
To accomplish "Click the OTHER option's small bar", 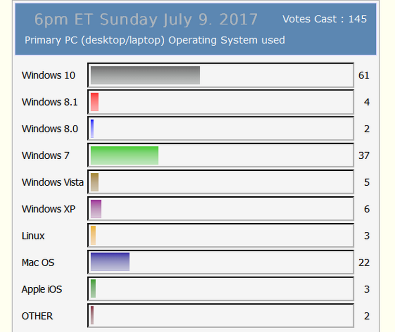I will (x=92, y=316).
